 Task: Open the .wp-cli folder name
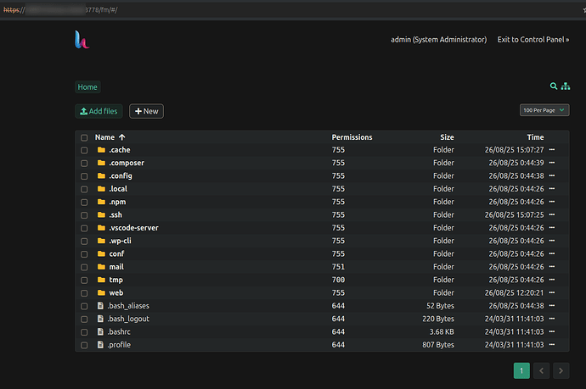click(120, 241)
